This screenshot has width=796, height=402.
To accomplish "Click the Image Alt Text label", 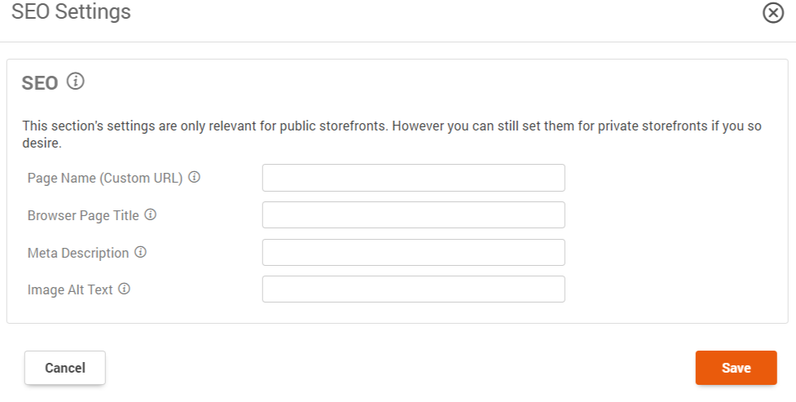I will pyautogui.click(x=70, y=289).
